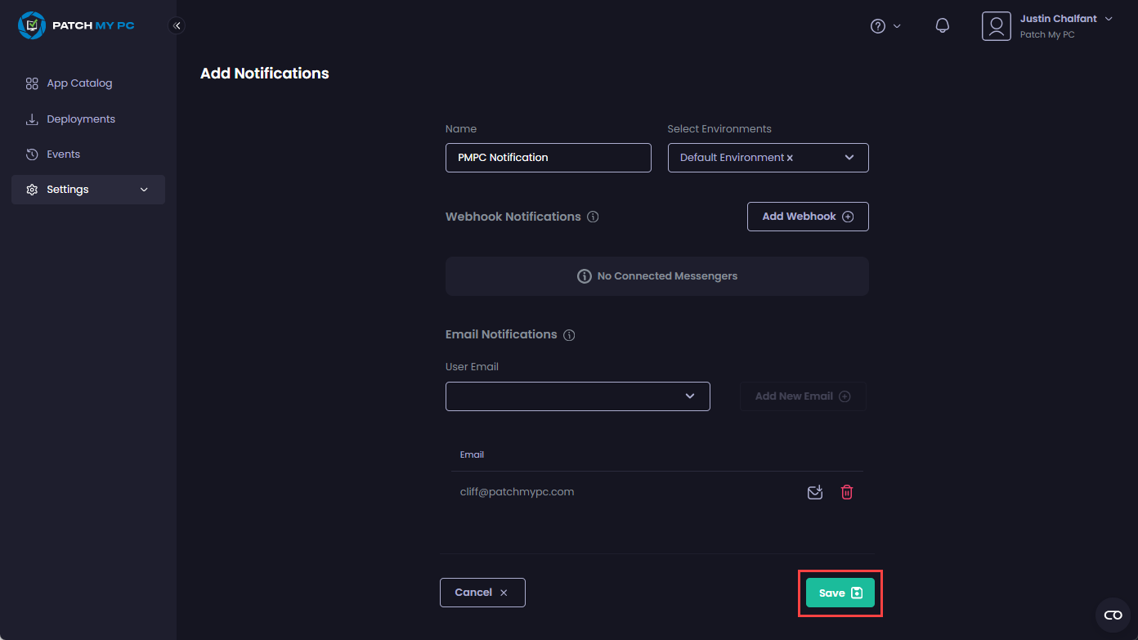1138x640 pixels.
Task: Open the help question mark menu
Action: coord(879,26)
